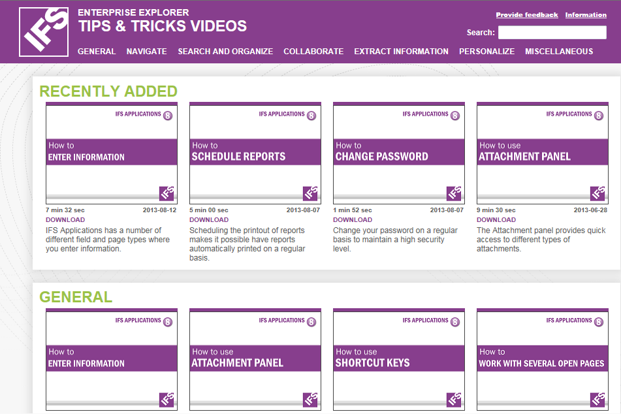Screen dimensions: 621x414
Task: Download the Change Password video
Action: [353, 220]
